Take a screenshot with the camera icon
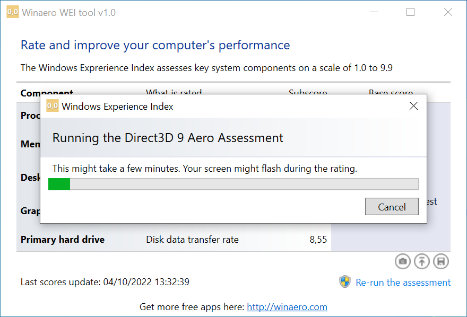Image resolution: width=467 pixels, height=317 pixels. coord(403,261)
